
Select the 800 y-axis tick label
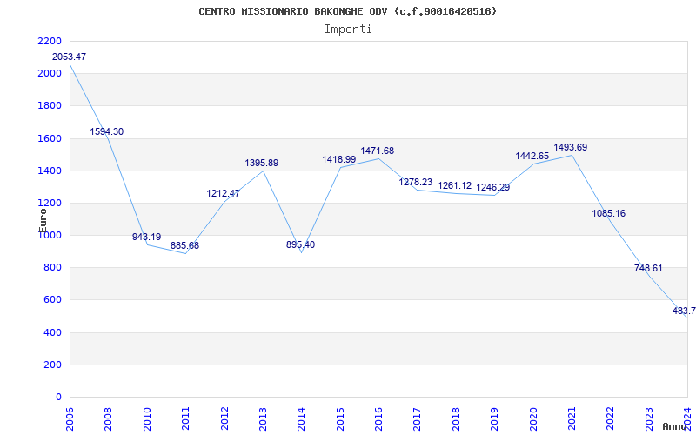coord(52,268)
